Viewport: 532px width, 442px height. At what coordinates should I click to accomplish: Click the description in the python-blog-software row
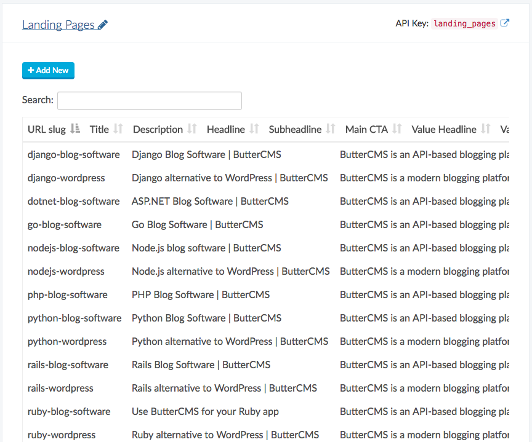[x=424, y=318]
